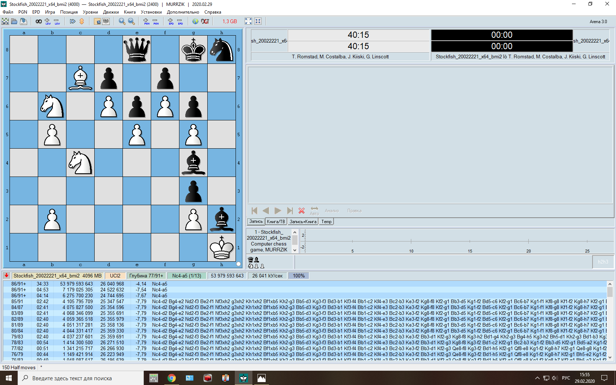
Task: Enter full screen with the expand arrows icon
Action: pyautogui.click(x=248, y=21)
